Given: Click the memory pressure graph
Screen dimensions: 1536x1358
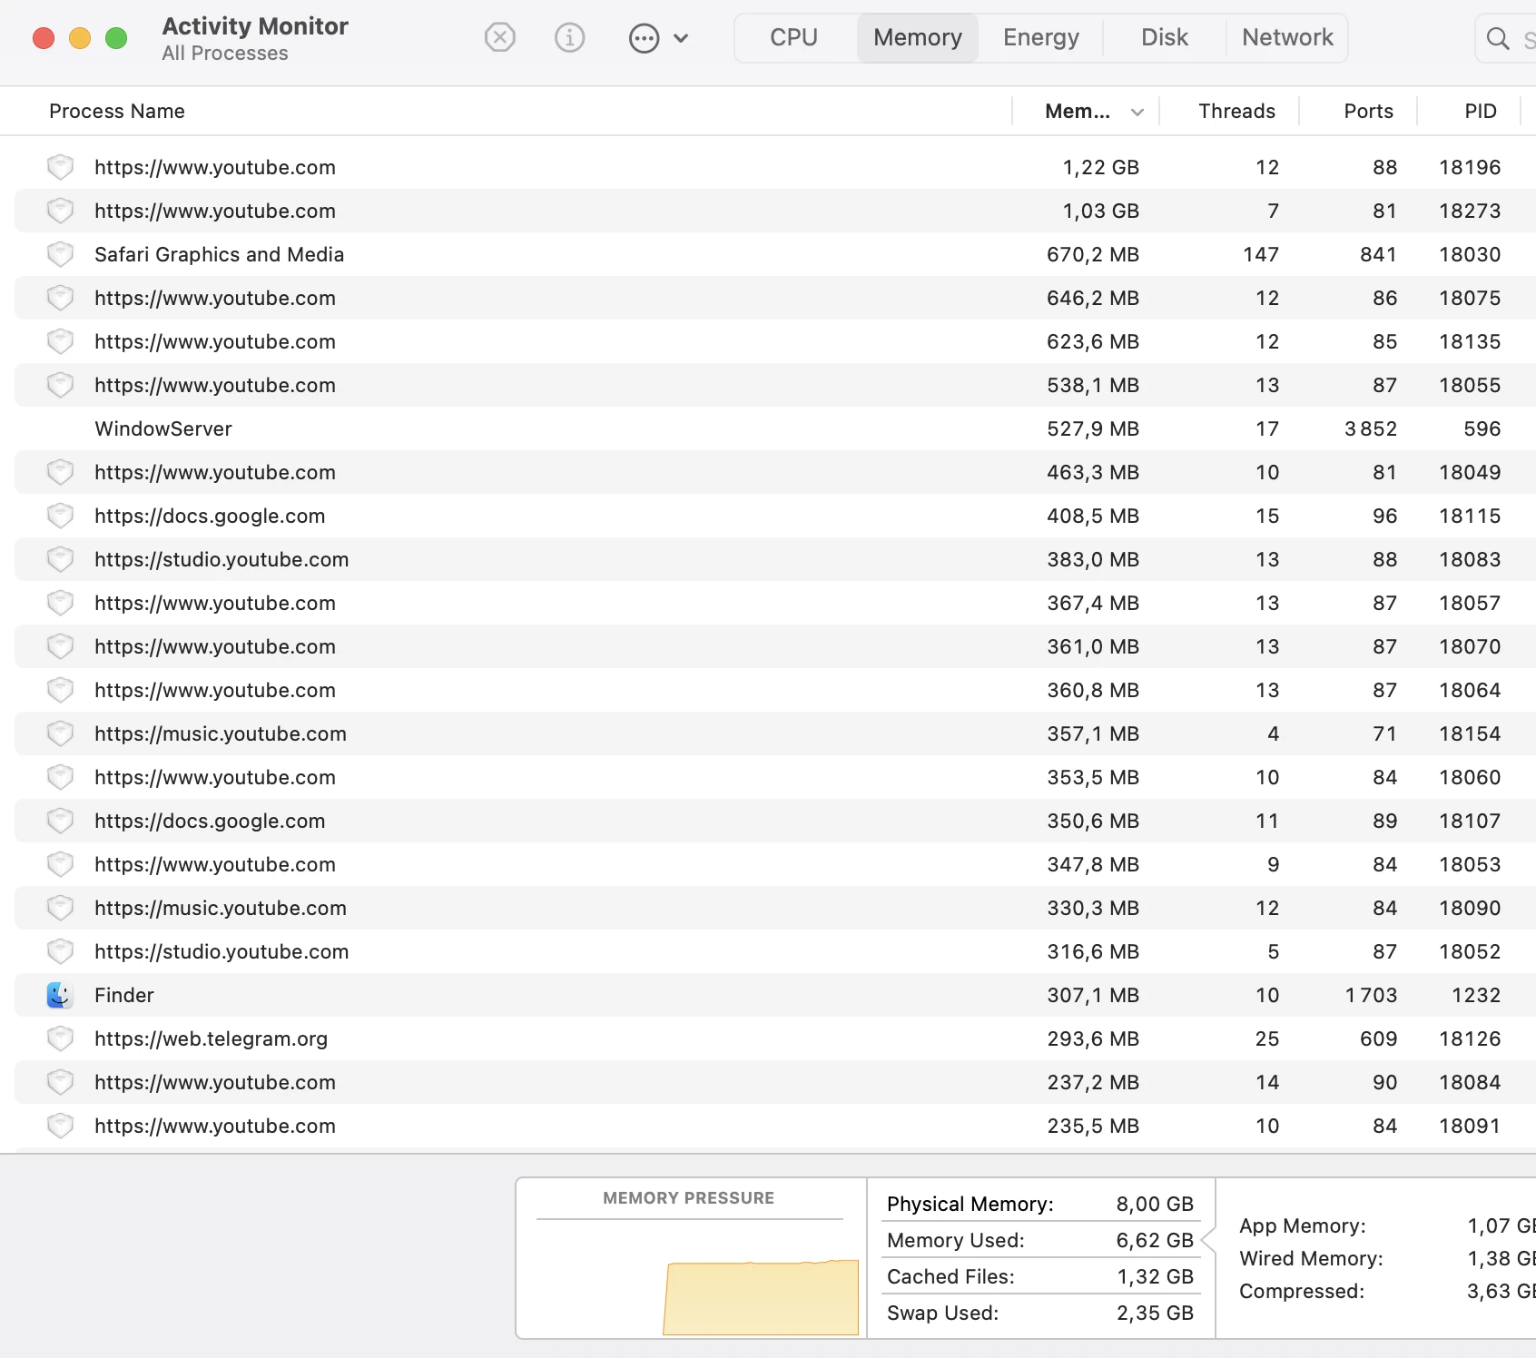Looking at the screenshot, I should pyautogui.click(x=761, y=1297).
